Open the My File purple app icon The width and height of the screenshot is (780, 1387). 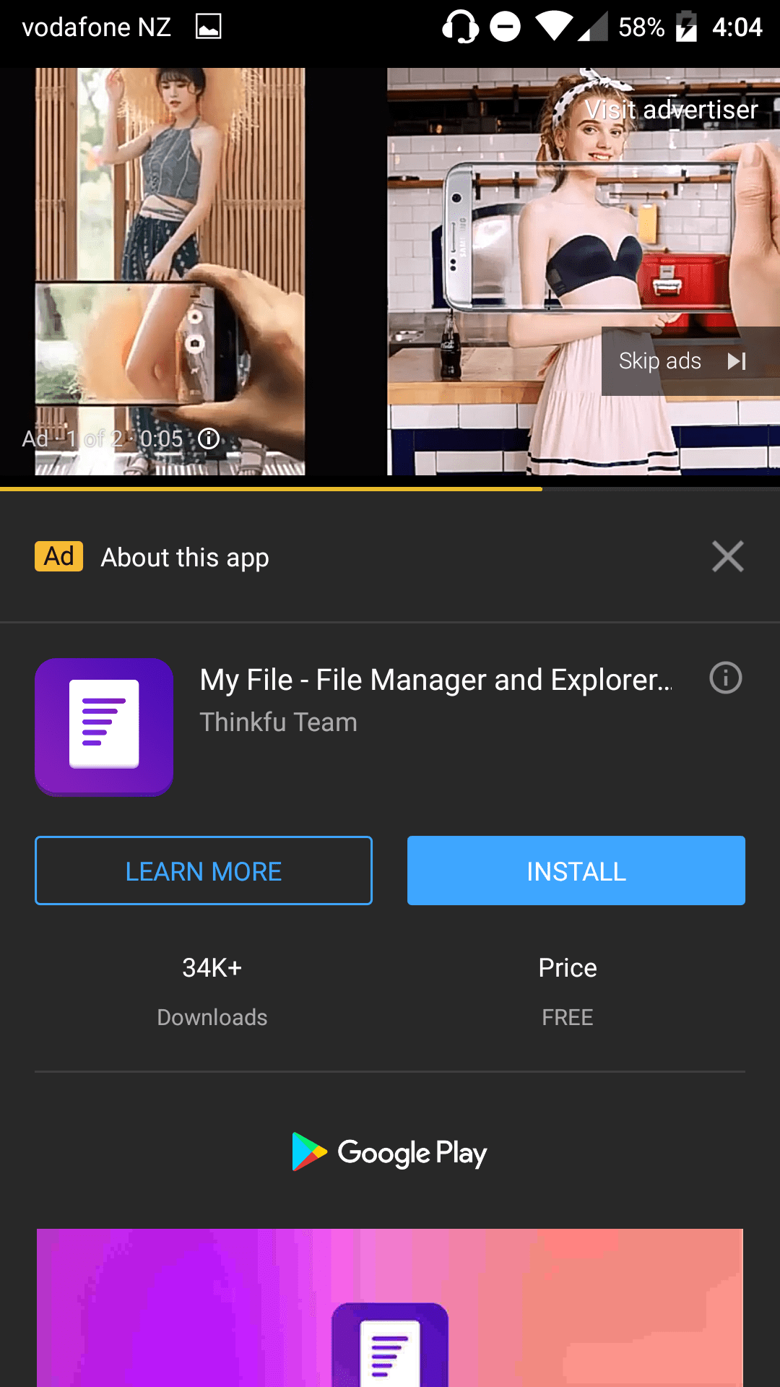point(104,727)
